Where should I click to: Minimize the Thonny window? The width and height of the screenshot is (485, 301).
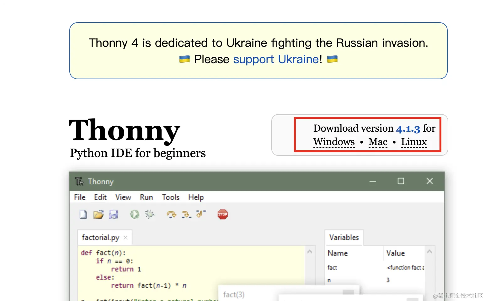coord(373,181)
